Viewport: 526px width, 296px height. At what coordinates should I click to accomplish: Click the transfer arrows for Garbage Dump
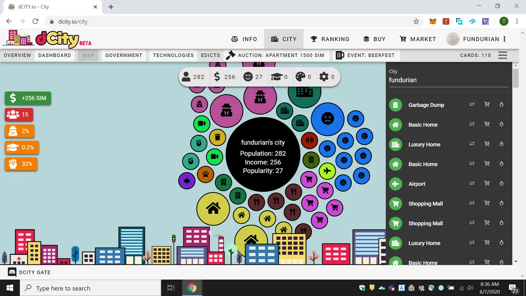pos(472,105)
